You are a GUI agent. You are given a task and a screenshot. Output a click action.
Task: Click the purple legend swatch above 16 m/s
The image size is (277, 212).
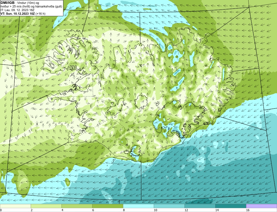click(261, 206)
